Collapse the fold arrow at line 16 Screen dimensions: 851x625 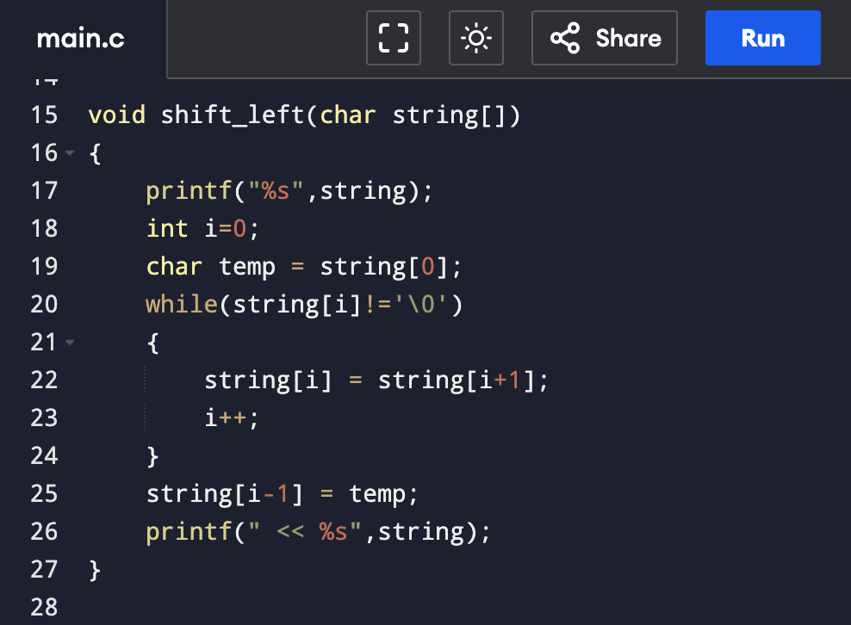pos(70,153)
